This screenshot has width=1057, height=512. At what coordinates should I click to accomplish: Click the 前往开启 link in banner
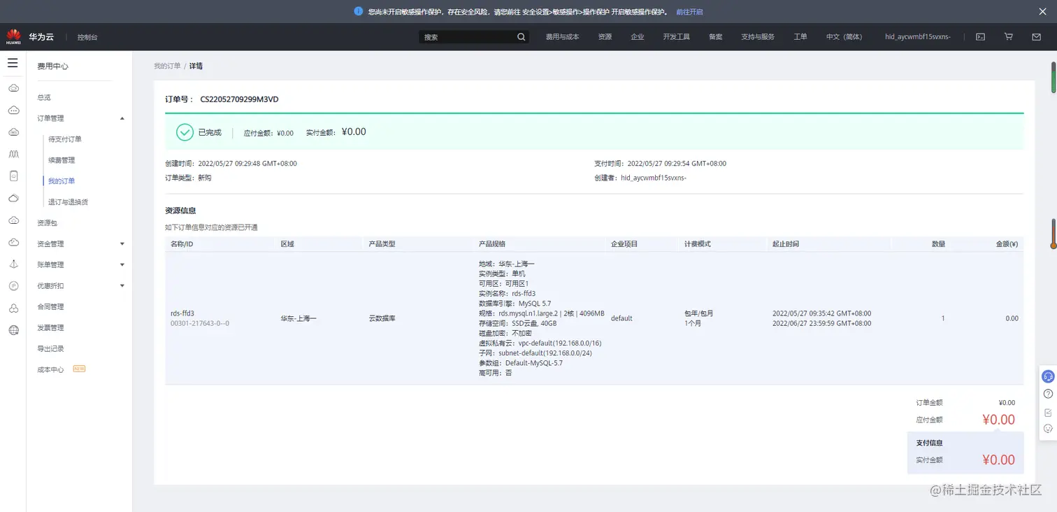[x=689, y=12]
